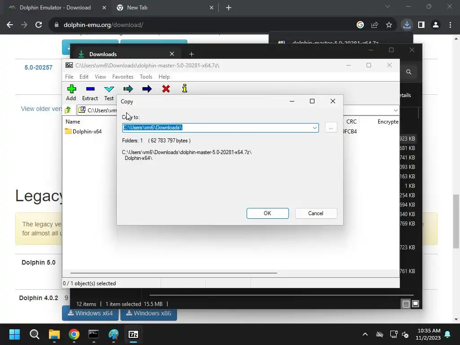
Task: Click the Copy to path text field
Action: (x=217, y=128)
